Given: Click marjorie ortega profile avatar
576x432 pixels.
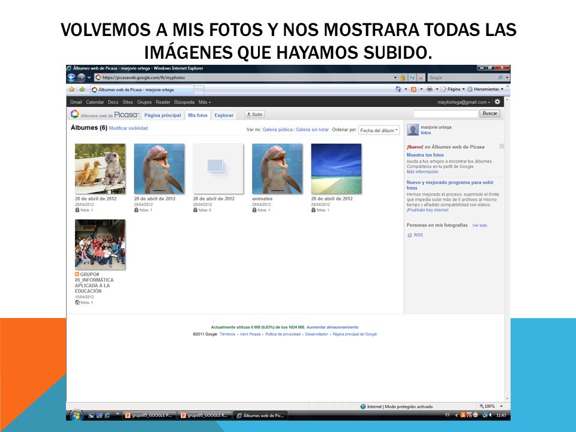Looking at the screenshot, I should coord(413,130).
